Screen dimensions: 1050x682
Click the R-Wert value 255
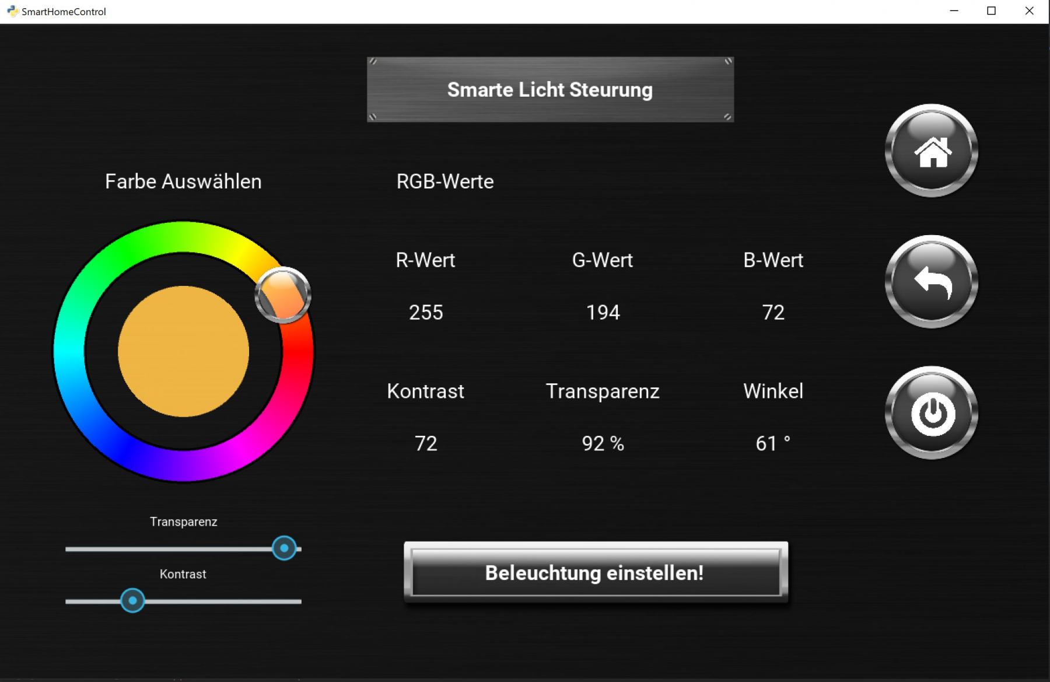click(x=426, y=313)
